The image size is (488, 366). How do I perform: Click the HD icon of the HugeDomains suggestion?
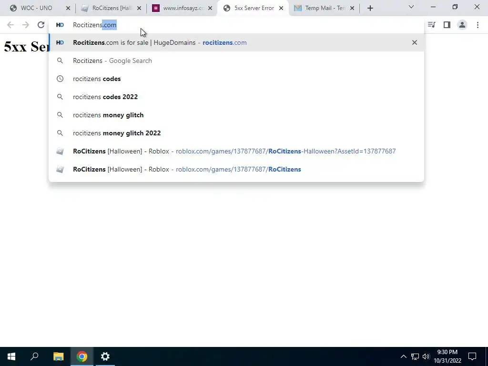60,42
